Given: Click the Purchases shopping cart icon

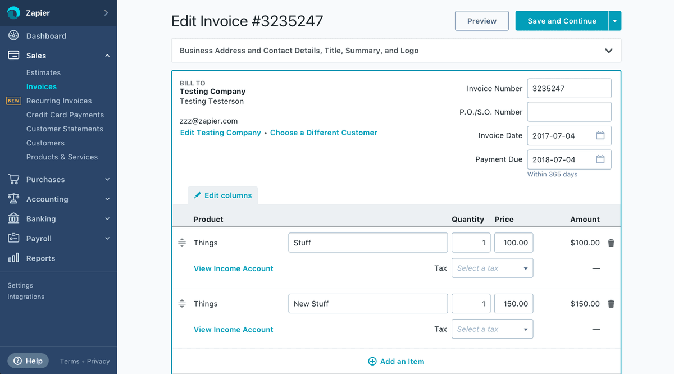Looking at the screenshot, I should [13, 179].
